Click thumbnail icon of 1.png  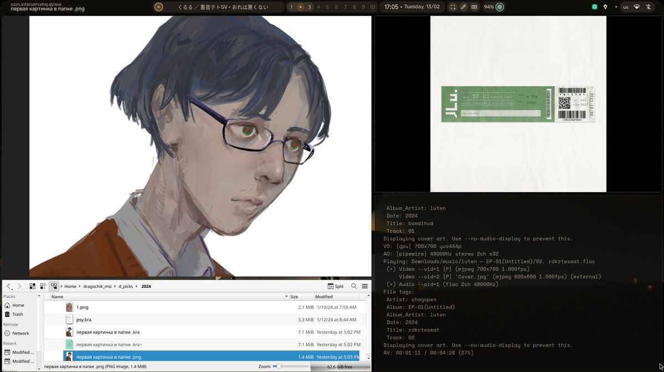pyautogui.click(x=69, y=307)
